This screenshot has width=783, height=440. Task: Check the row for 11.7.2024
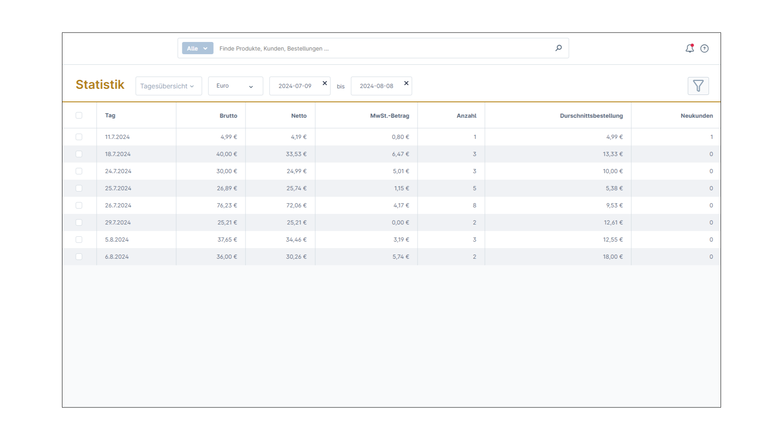79,137
